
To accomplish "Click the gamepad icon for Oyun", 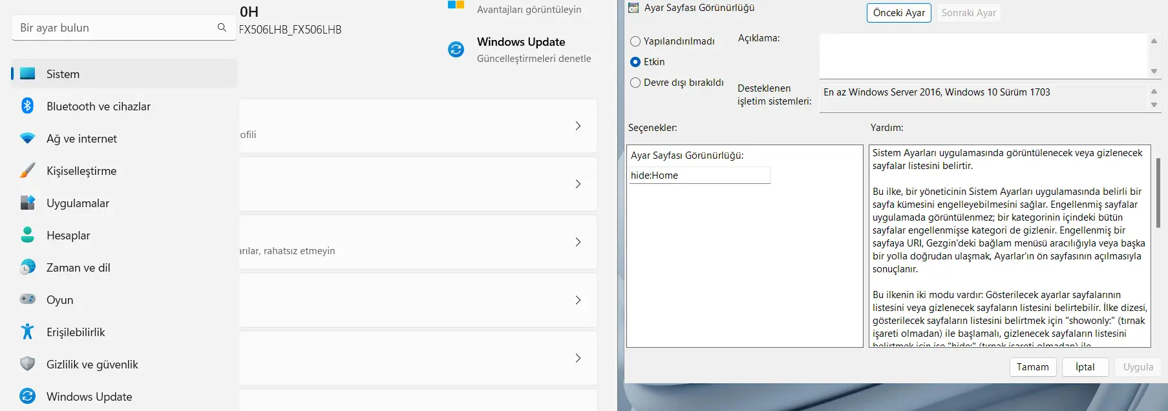I will pos(27,299).
